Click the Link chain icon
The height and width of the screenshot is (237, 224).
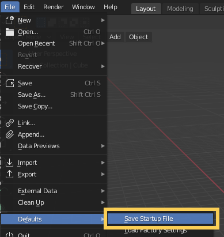10,123
